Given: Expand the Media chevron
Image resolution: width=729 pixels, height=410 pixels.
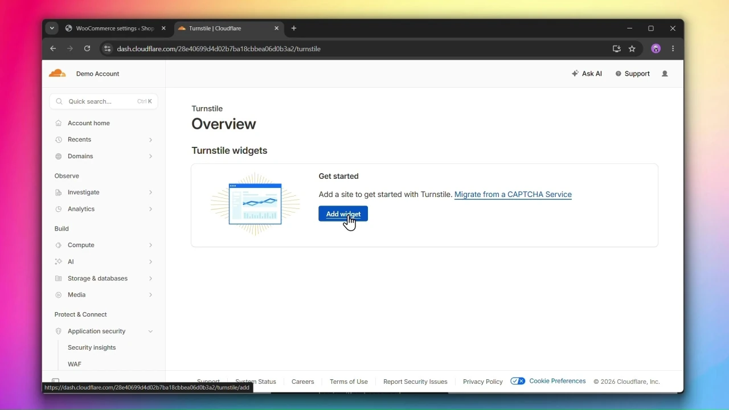Looking at the screenshot, I should click(x=150, y=295).
